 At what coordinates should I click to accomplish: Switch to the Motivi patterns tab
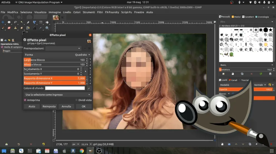pos(236,17)
